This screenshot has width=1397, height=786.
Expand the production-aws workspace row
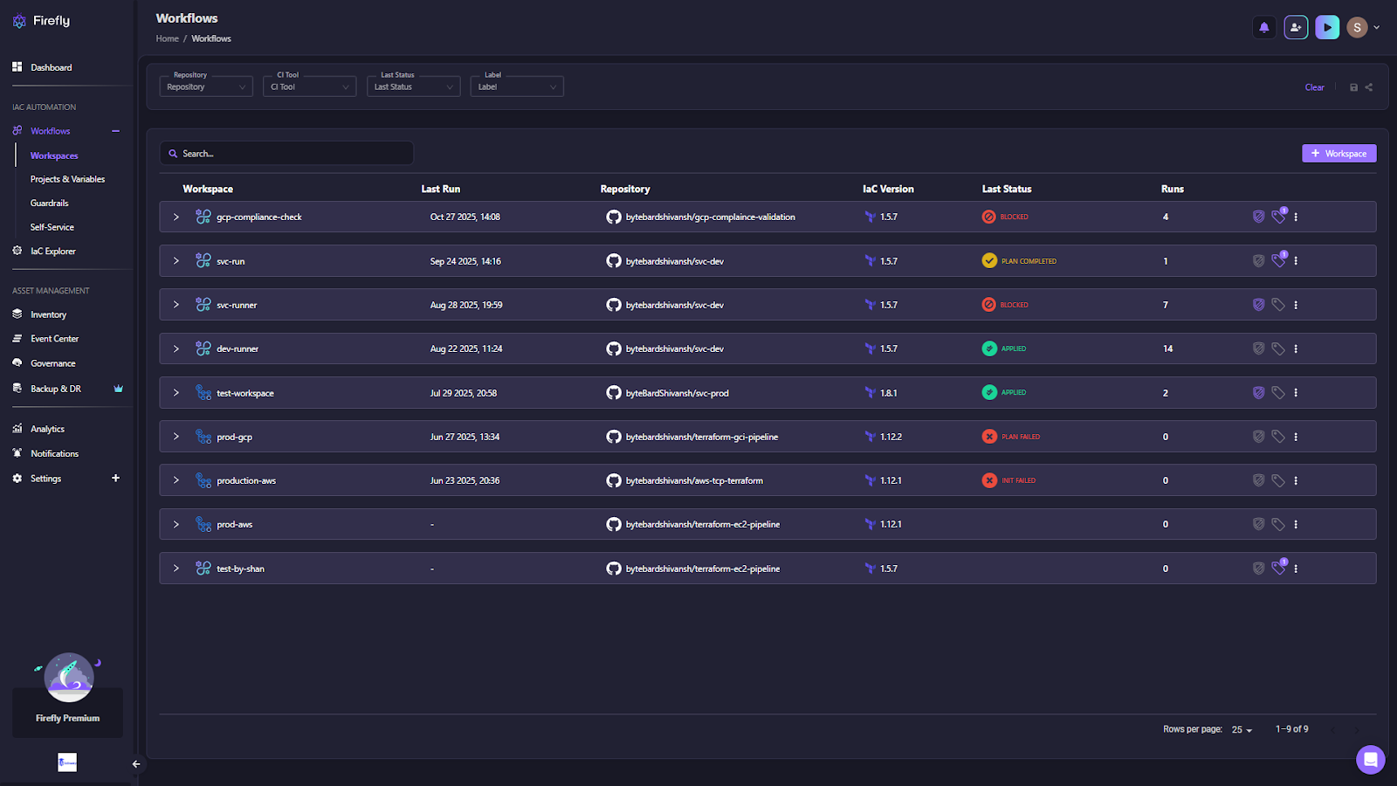175,480
